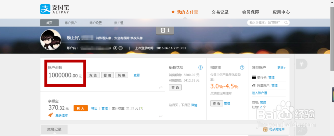Image resolution: width=334 pixels, height=136 pixels.
Task: Click the bank card icon
Action: tap(254, 77)
